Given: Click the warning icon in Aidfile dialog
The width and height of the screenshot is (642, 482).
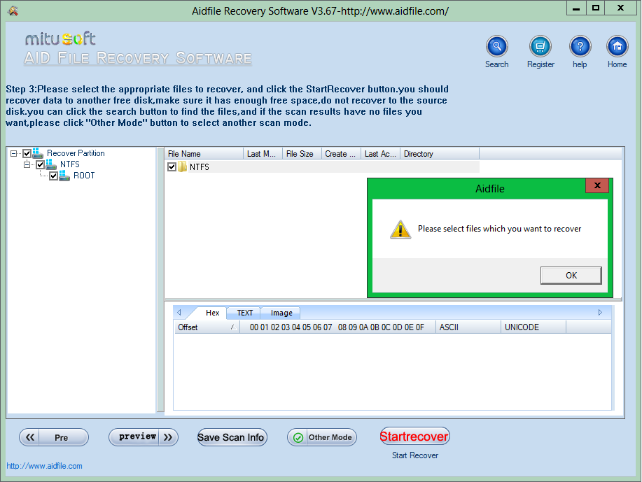Looking at the screenshot, I should 400,229.
